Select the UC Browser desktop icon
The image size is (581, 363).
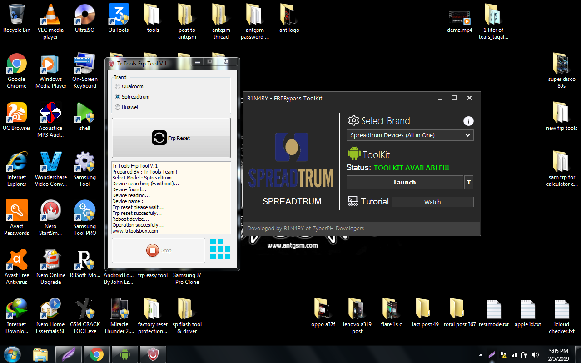click(17, 117)
